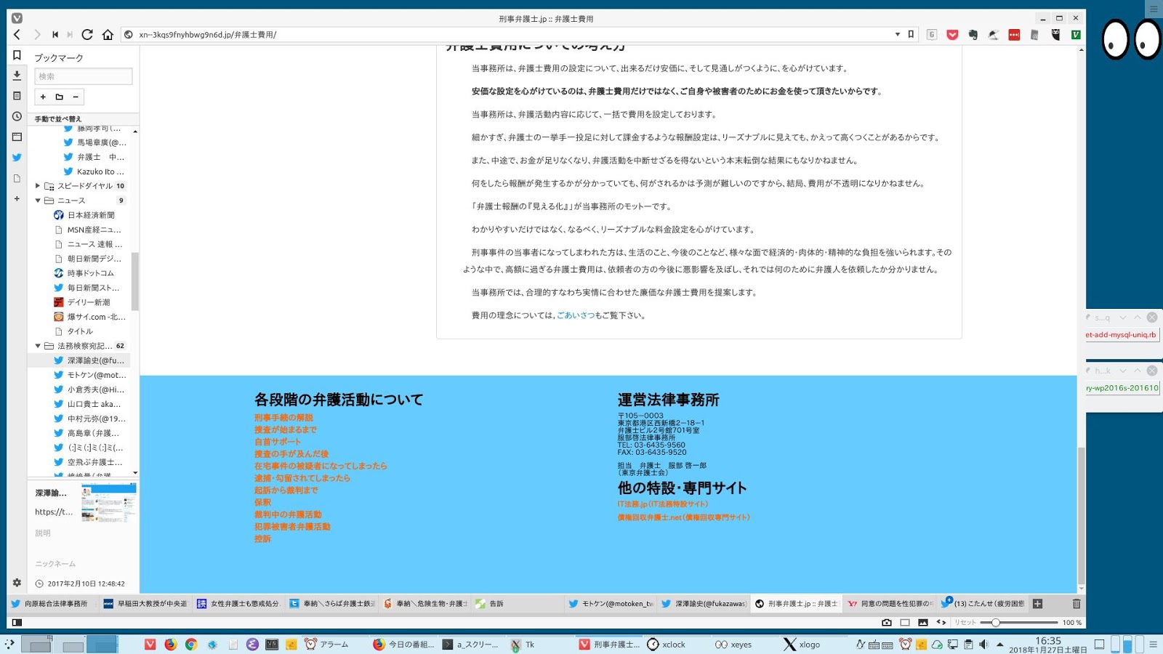Toggle image loading in status bar
This screenshot has height=654, width=1163.
(x=923, y=622)
